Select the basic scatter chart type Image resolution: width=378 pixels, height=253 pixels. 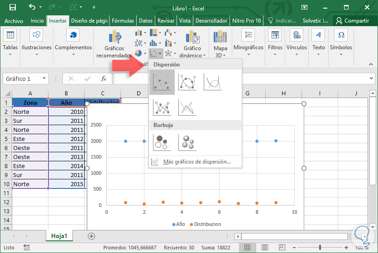click(x=162, y=82)
